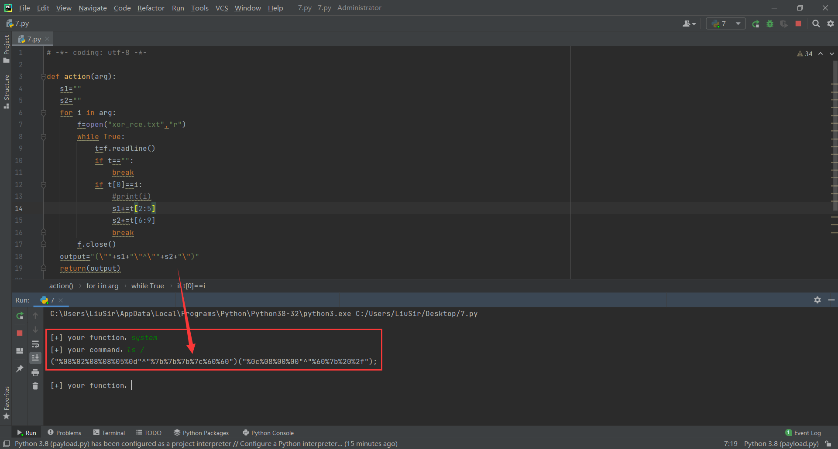The width and height of the screenshot is (838, 449).
Task: Click the Debug bug icon in toolbar
Action: pyautogui.click(x=770, y=24)
